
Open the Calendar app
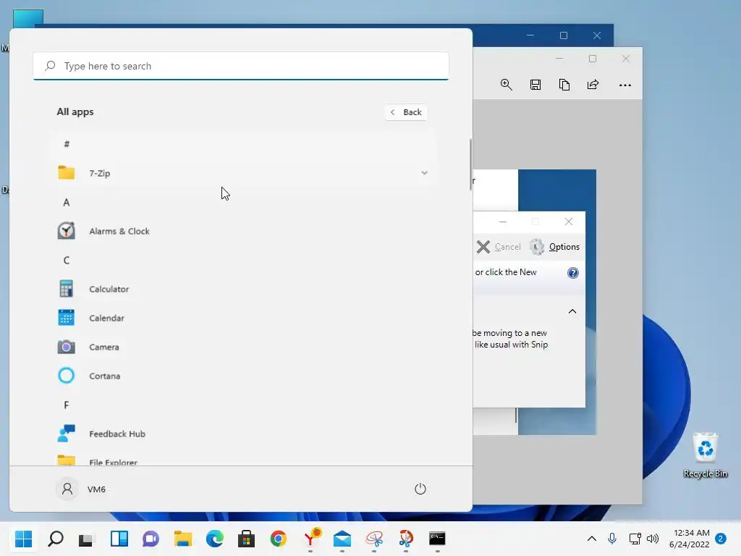[x=242, y=318]
